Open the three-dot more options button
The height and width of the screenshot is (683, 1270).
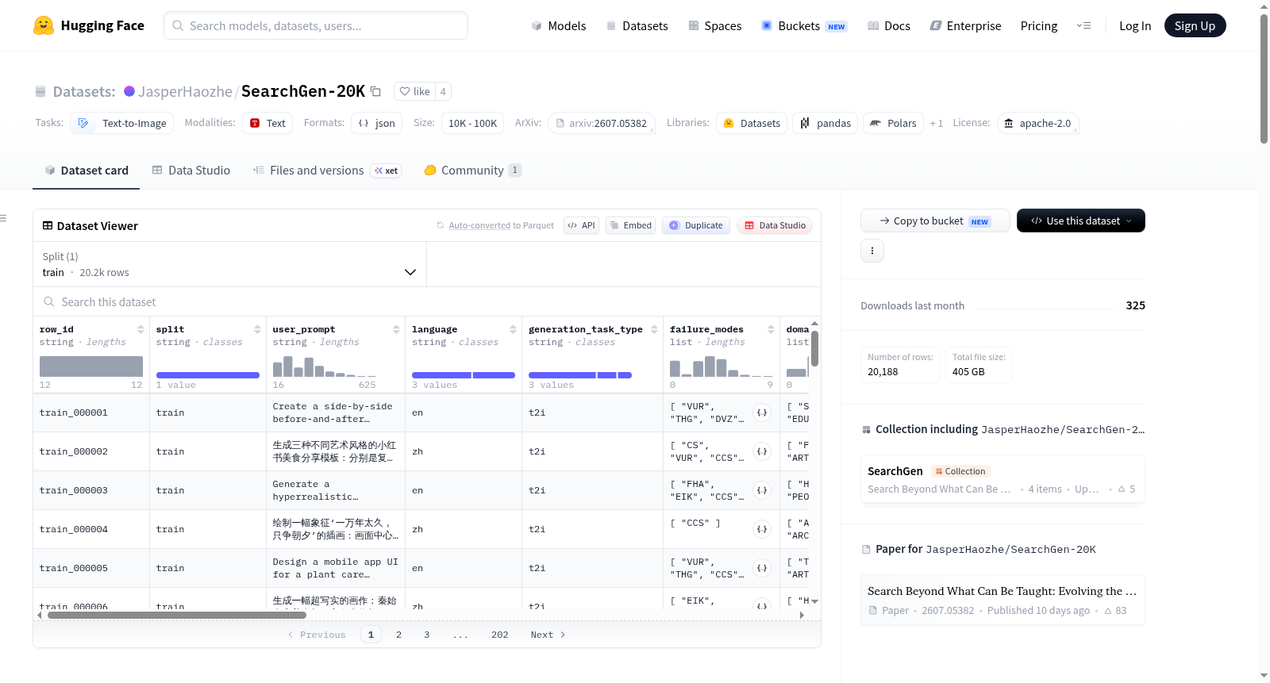[x=872, y=251]
